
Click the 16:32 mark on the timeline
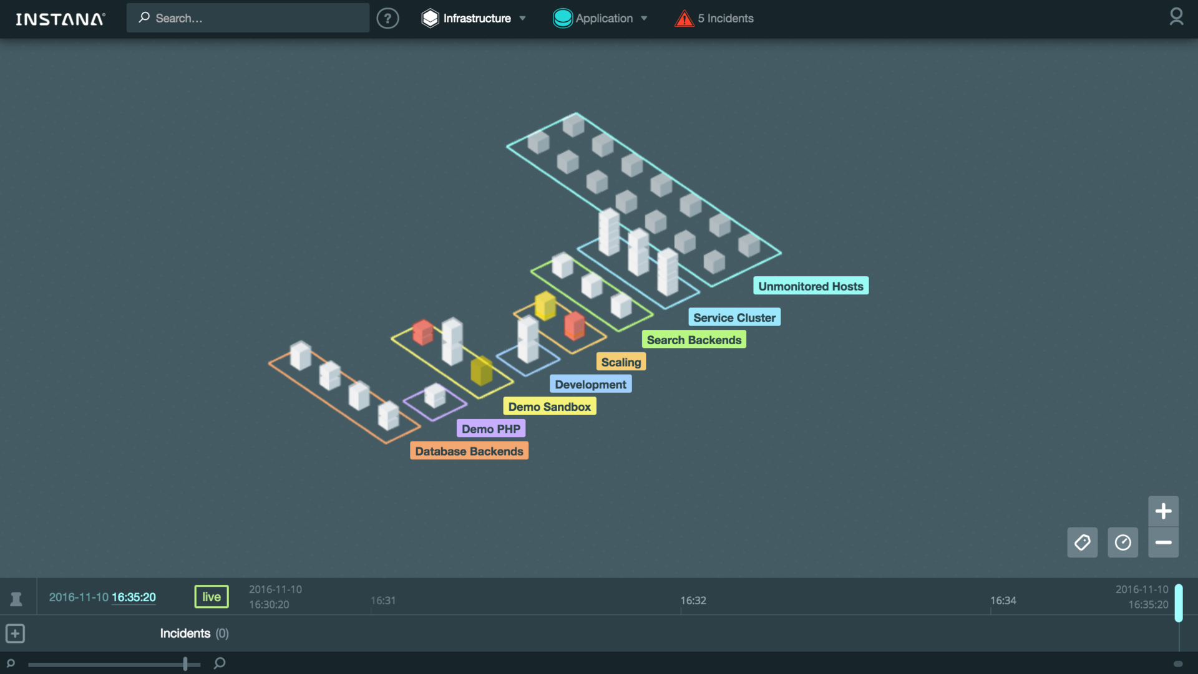[x=693, y=600]
